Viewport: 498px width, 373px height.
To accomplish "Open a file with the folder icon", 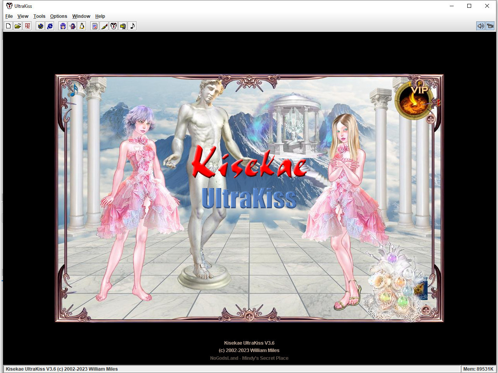I will tap(18, 26).
